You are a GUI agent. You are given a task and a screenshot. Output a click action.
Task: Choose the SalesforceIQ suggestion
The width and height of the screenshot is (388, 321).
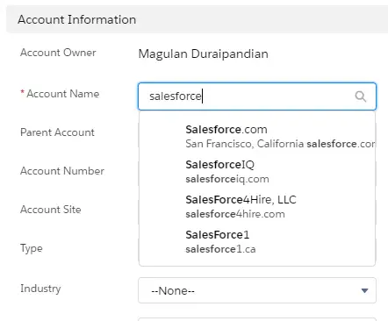tap(257, 172)
